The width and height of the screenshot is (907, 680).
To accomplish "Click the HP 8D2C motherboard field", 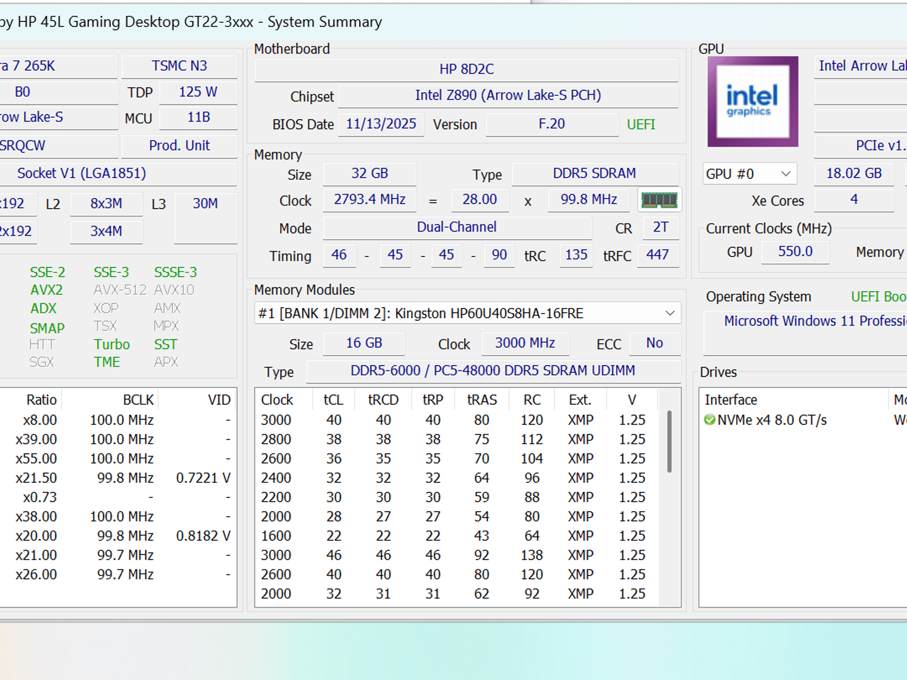I will pyautogui.click(x=466, y=70).
